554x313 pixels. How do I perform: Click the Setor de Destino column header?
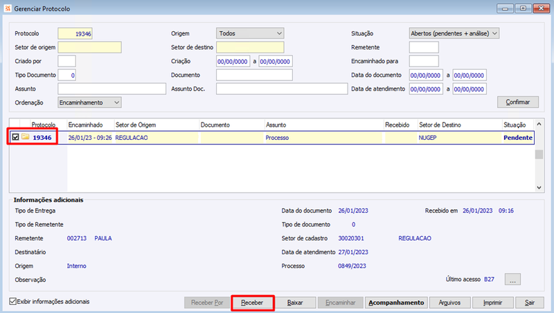coord(460,125)
